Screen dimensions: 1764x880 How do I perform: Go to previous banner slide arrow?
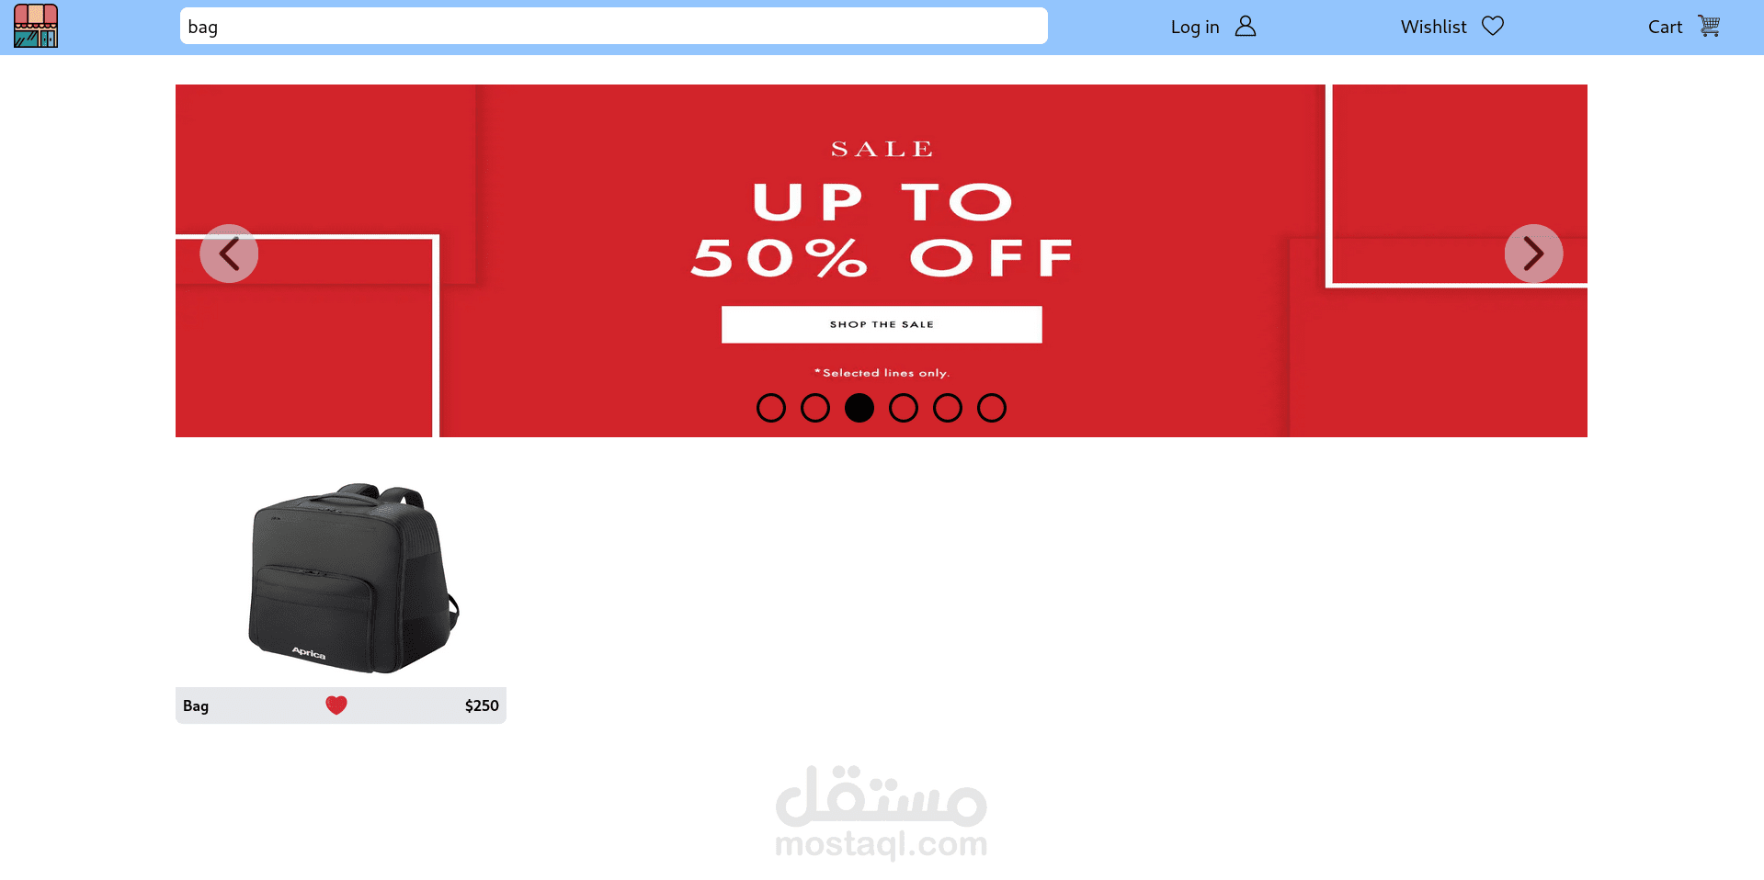[x=229, y=254]
